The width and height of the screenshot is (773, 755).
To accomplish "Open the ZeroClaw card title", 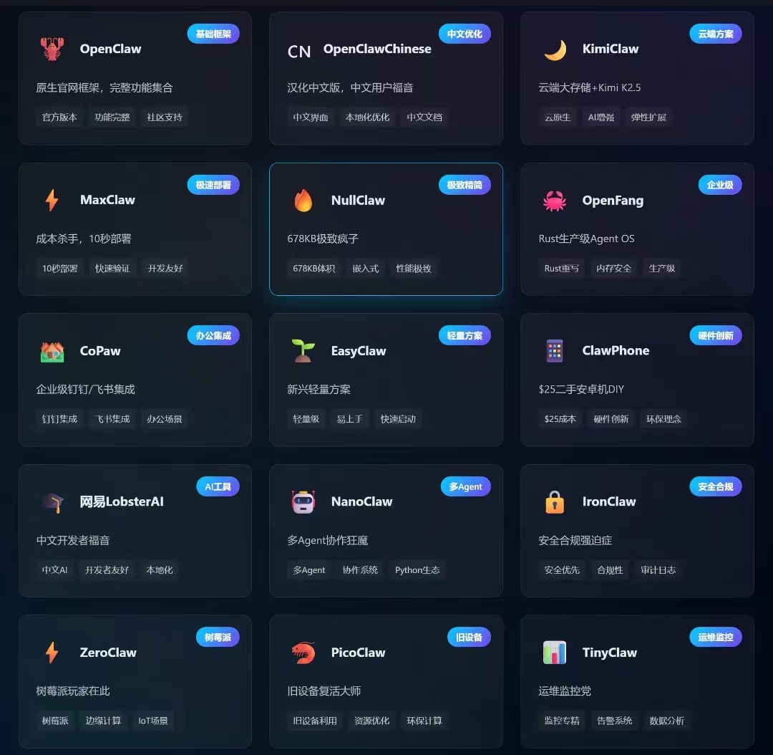I will pyautogui.click(x=109, y=653).
